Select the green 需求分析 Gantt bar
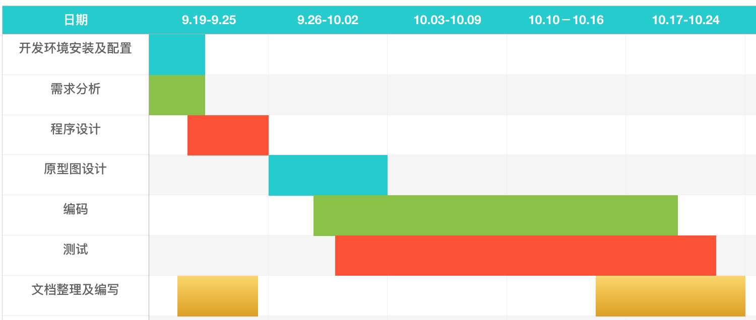This screenshot has width=756, height=320. [177, 95]
